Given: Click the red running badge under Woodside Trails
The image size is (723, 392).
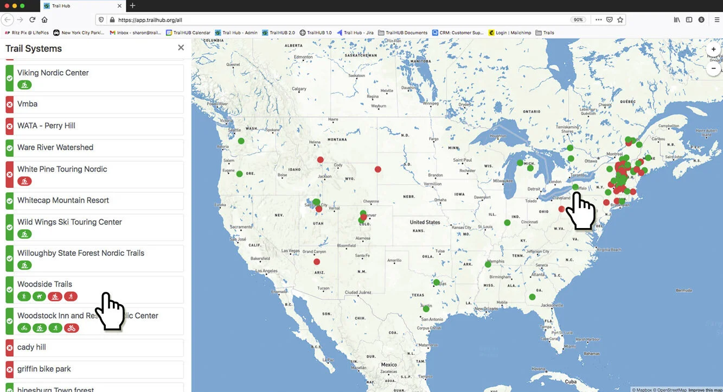Looking at the screenshot, I should click(71, 296).
